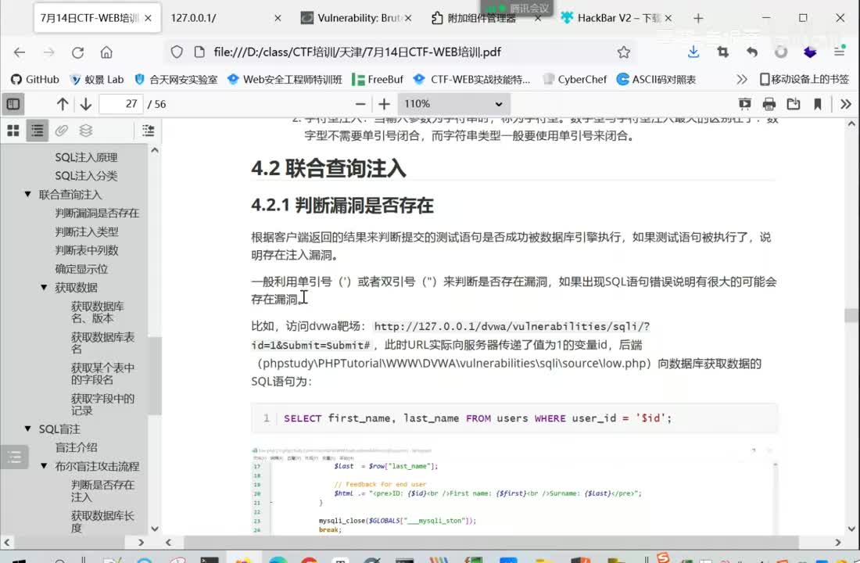Go to browser home page
The image size is (860, 563).
coord(106,52)
